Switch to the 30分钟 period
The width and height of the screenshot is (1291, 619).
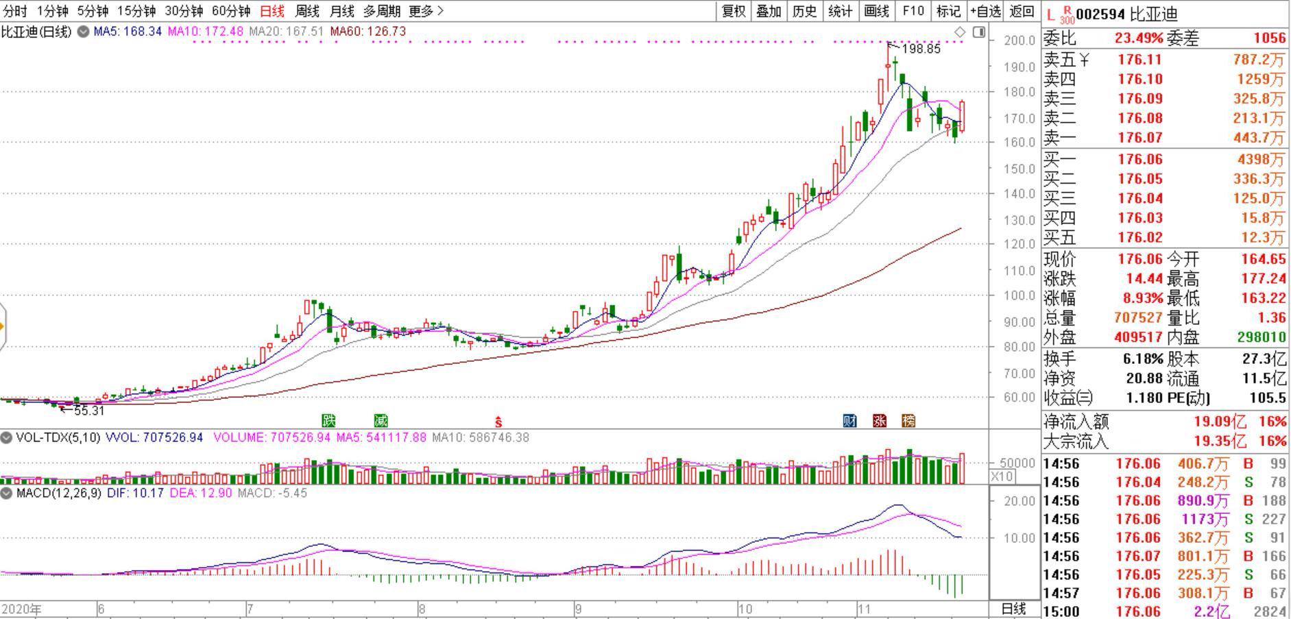[184, 11]
